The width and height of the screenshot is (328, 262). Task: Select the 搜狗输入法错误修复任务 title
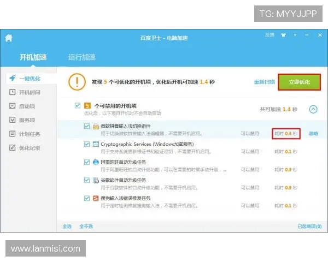(x=126, y=198)
